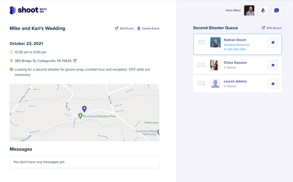
Task: Select Chloe Dawson's name in queue
Action: click(x=235, y=63)
